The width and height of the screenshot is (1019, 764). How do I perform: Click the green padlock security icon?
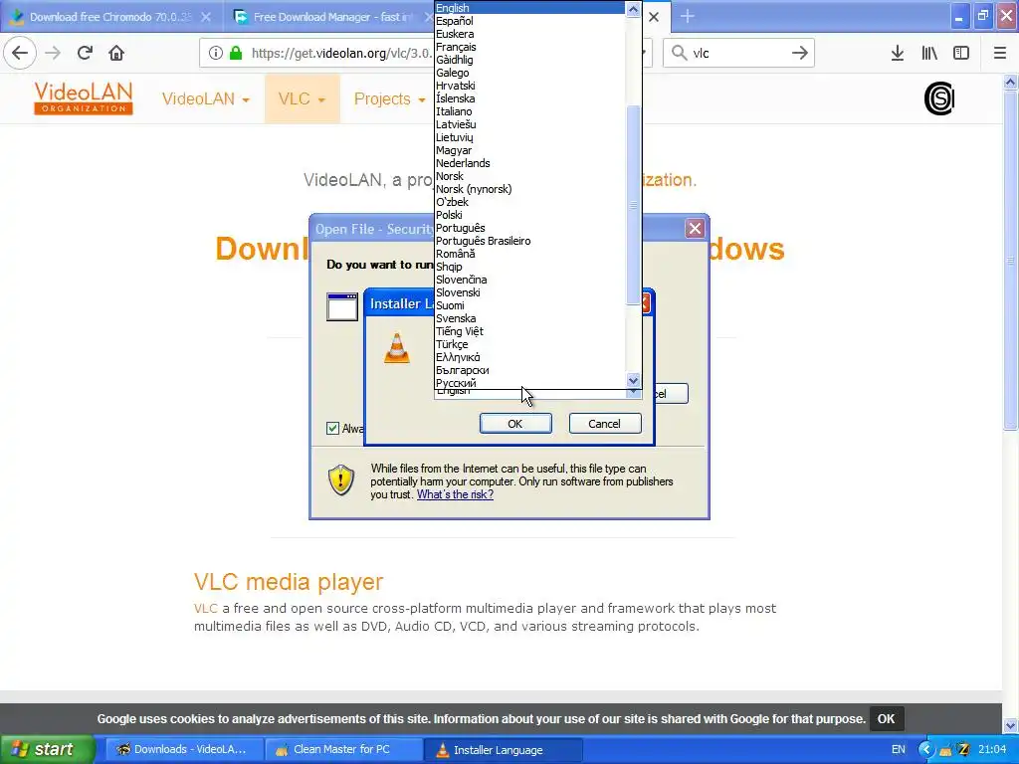236,53
